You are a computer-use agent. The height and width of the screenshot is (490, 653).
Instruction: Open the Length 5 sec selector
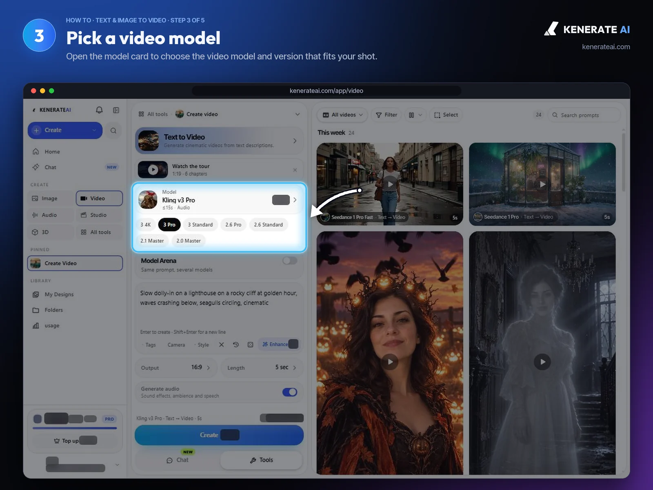[x=262, y=367]
